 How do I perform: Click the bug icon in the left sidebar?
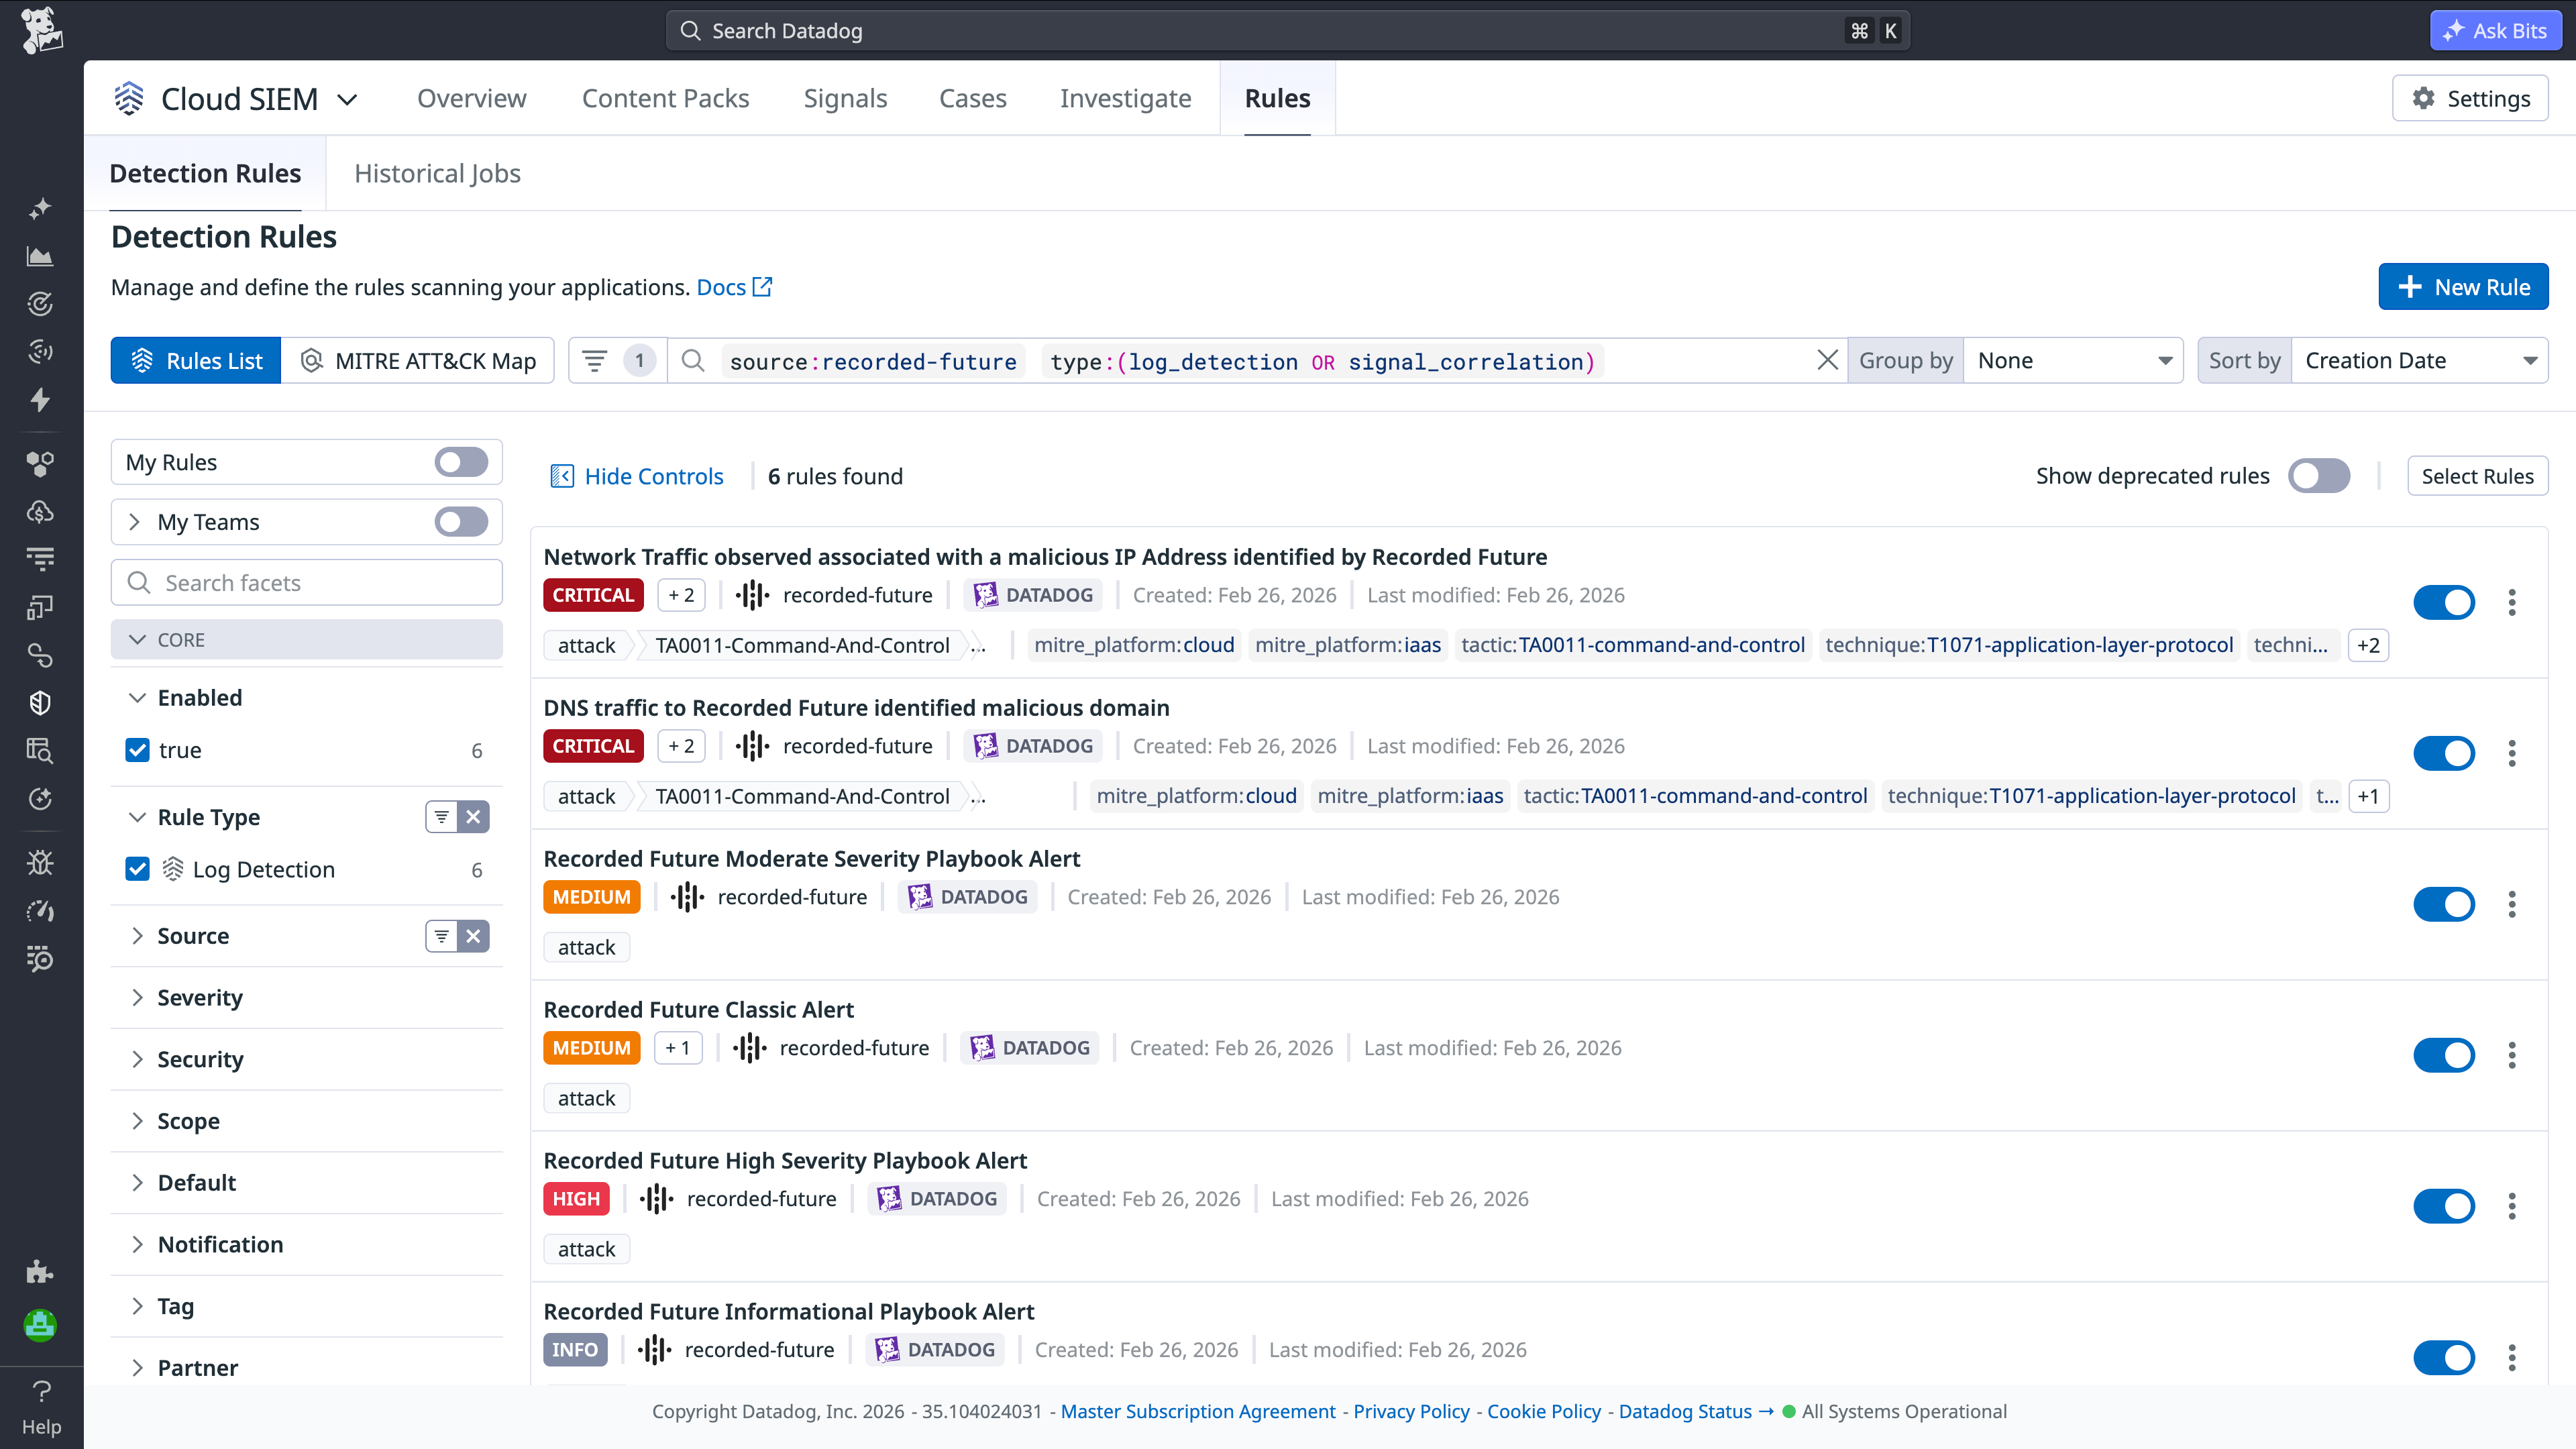click(40, 862)
